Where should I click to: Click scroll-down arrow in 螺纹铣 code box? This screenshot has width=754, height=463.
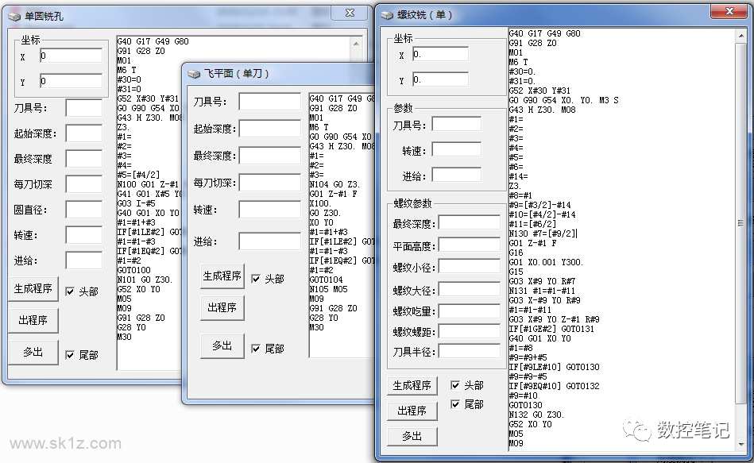point(740,444)
